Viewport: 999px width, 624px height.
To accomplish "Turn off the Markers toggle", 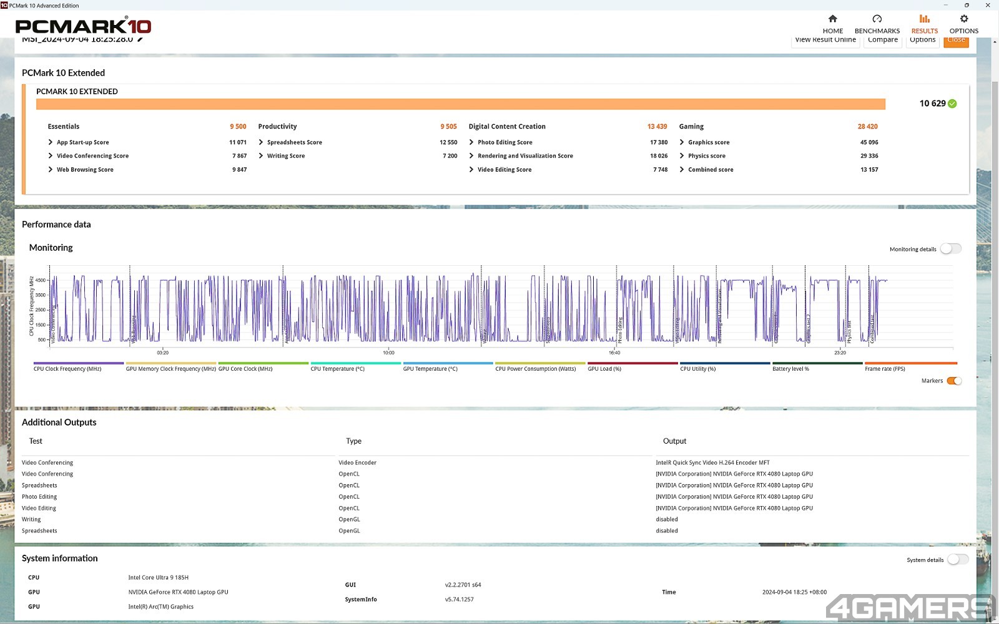I will pyautogui.click(x=954, y=381).
